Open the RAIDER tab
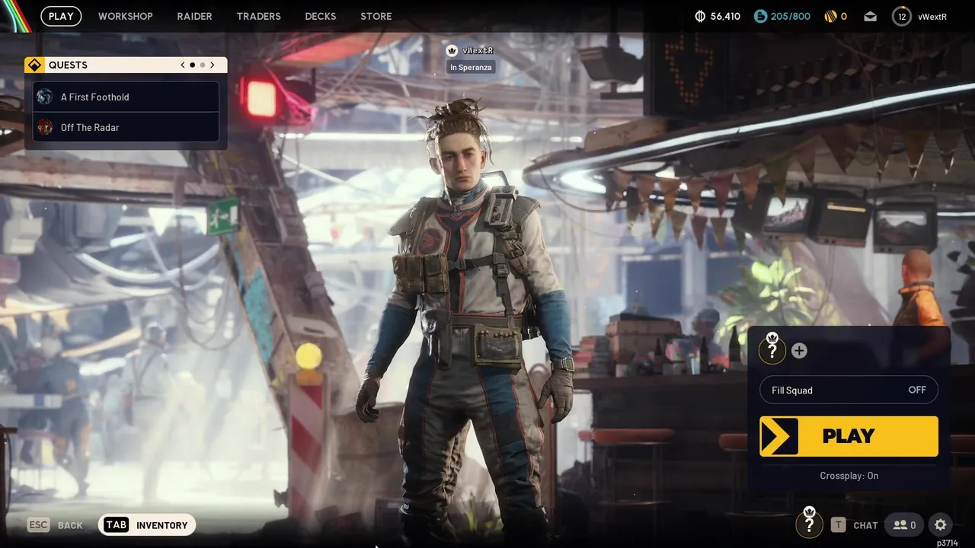975x548 pixels. pos(194,16)
